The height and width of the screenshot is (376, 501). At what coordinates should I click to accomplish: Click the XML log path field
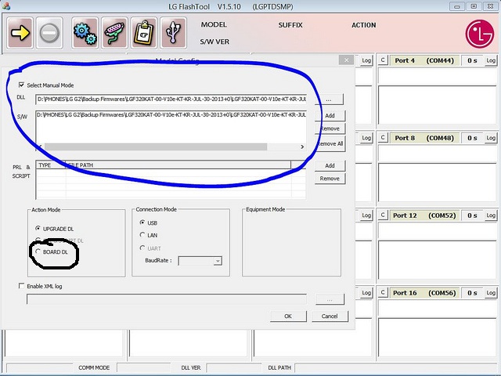tap(167, 299)
